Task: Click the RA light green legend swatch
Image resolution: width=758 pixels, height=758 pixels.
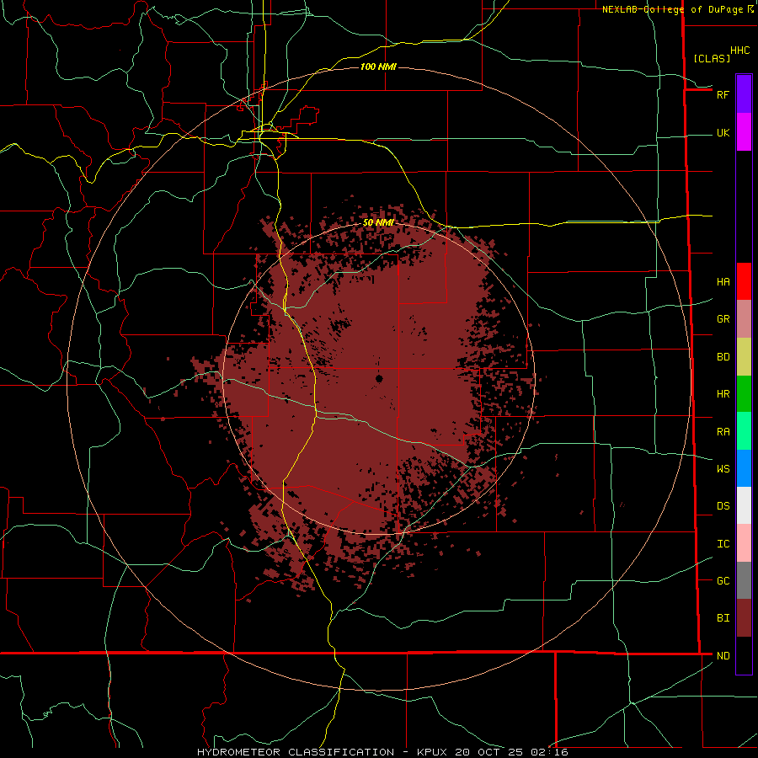Action: (744, 431)
